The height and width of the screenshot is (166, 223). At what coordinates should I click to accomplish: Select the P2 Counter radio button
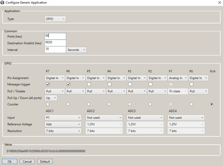point(150,104)
